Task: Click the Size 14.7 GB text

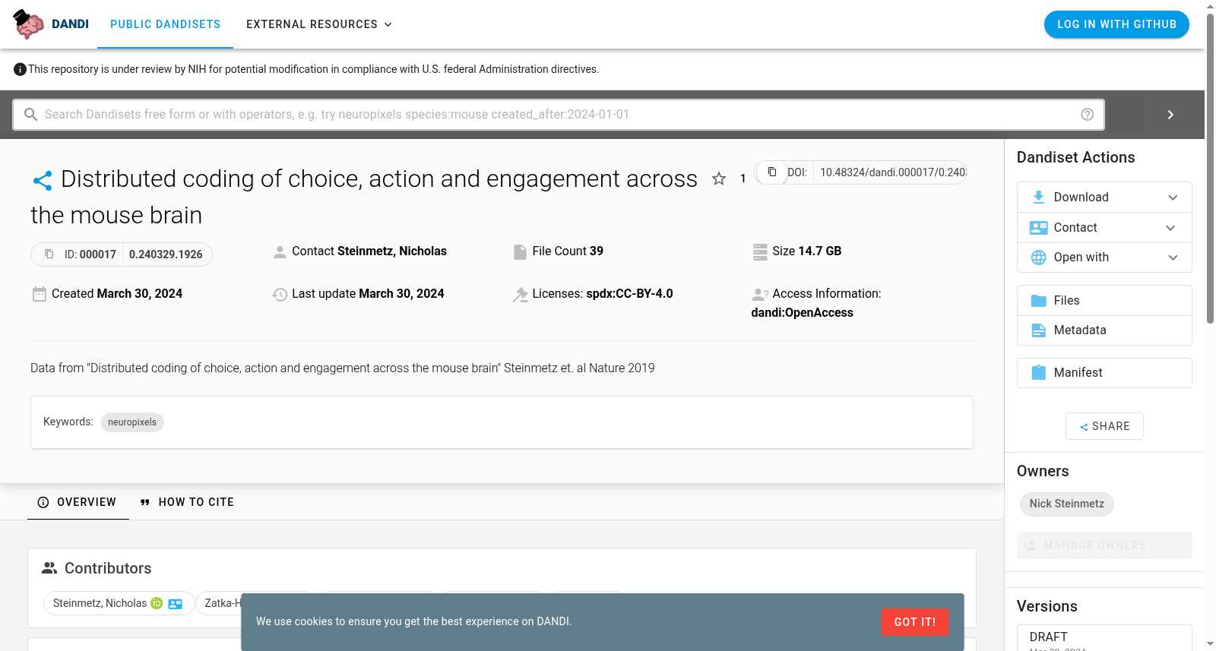Action: point(807,251)
